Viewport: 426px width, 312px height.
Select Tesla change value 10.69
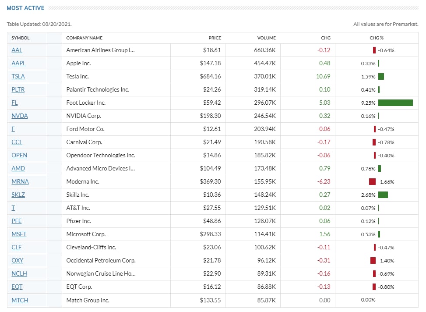[323, 76]
